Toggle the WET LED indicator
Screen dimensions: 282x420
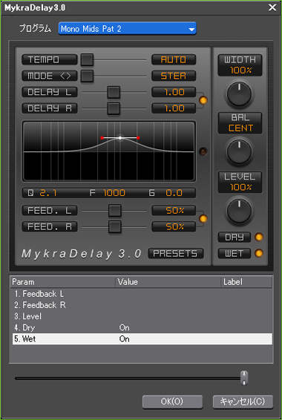point(259,253)
